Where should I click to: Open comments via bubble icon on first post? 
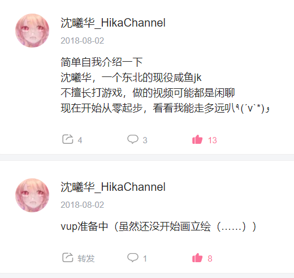[x=133, y=139]
